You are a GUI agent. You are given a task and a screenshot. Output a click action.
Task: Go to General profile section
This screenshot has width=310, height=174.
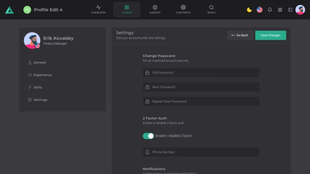pyautogui.click(x=40, y=63)
